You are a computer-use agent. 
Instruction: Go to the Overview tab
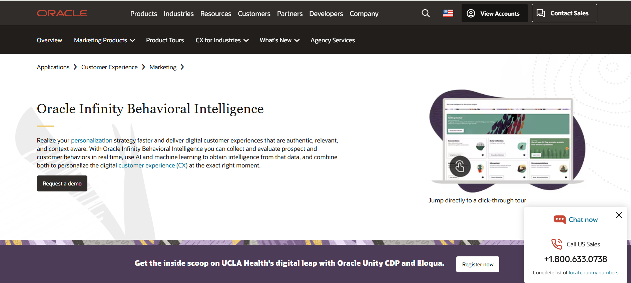pos(49,40)
